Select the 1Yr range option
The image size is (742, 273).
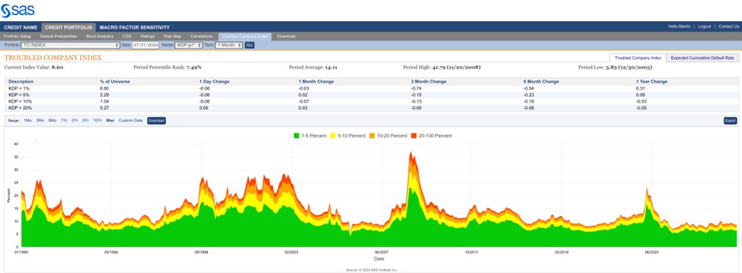click(x=64, y=121)
